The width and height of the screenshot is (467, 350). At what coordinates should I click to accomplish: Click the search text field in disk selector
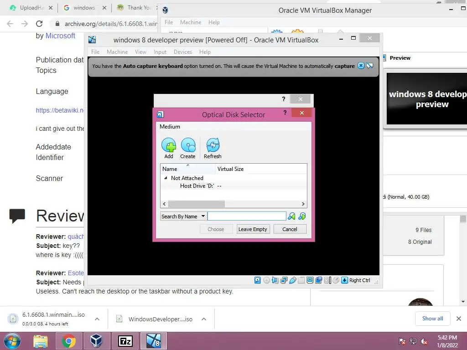(x=247, y=216)
